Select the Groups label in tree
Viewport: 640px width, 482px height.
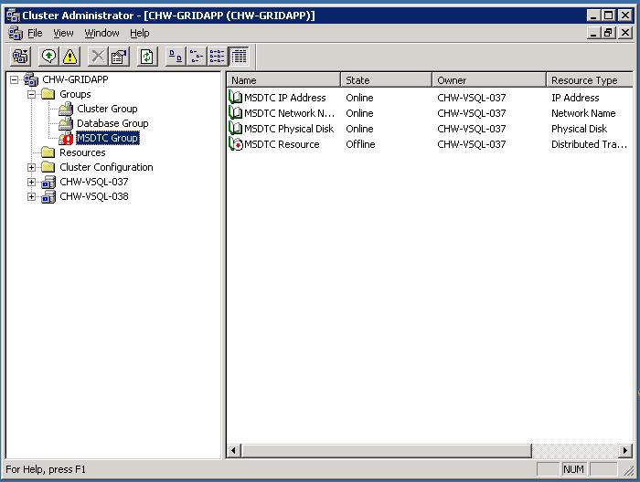(x=75, y=94)
